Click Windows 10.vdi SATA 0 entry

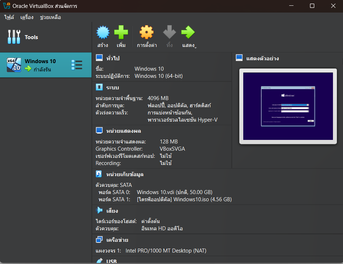(175, 192)
